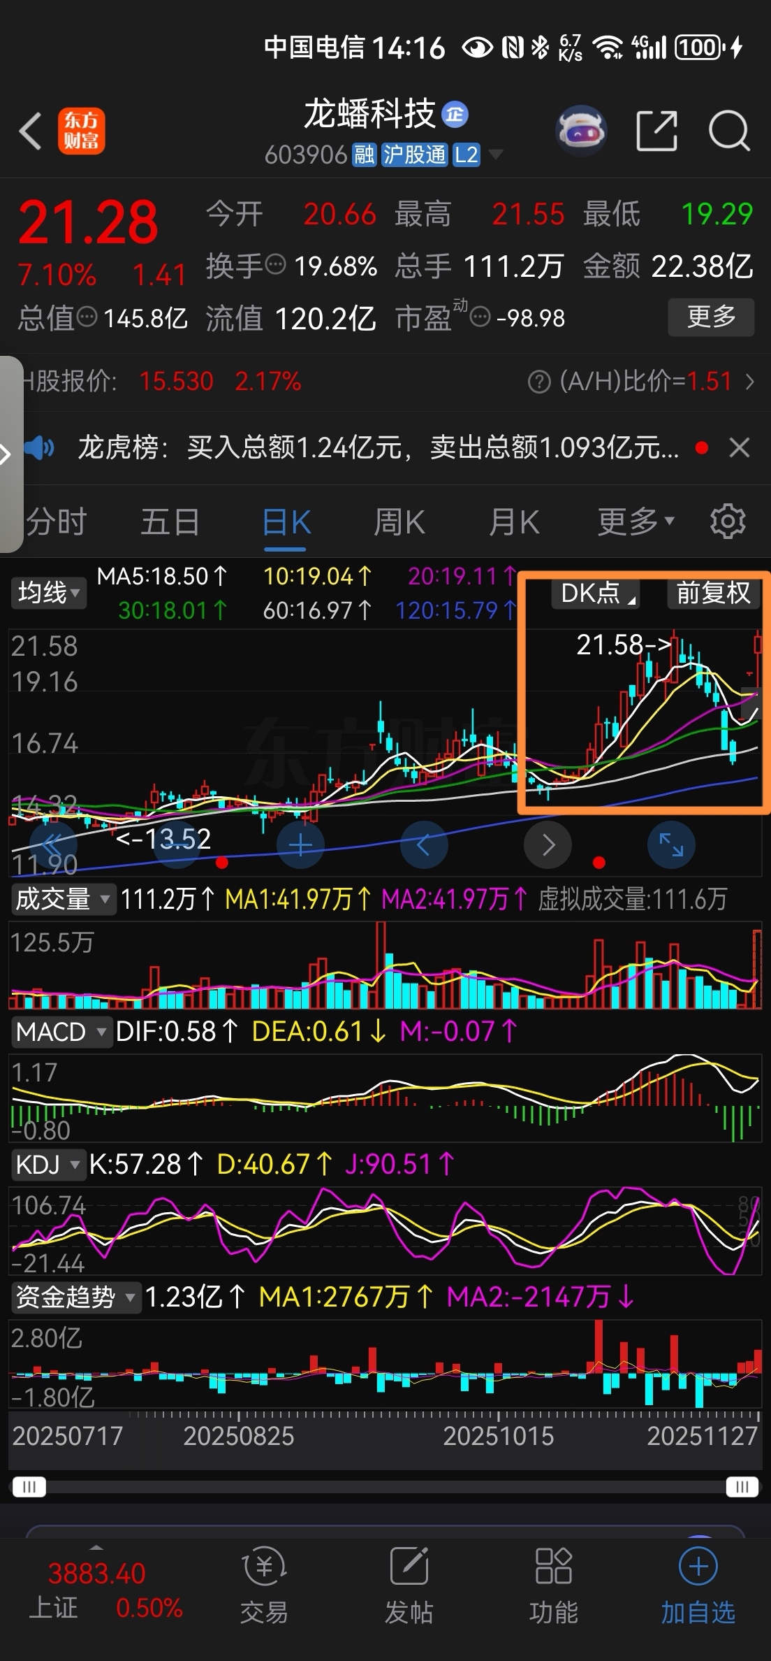Open the KDJ indicator dropdown
Viewport: 771px width, 1661px height.
[x=47, y=1165]
